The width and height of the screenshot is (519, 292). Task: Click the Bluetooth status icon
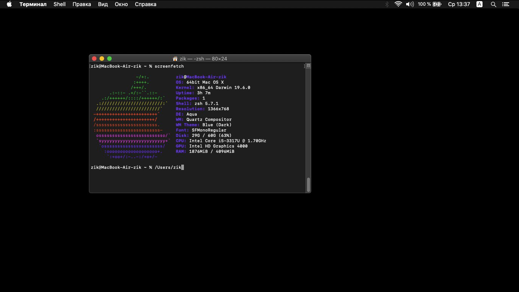387,4
